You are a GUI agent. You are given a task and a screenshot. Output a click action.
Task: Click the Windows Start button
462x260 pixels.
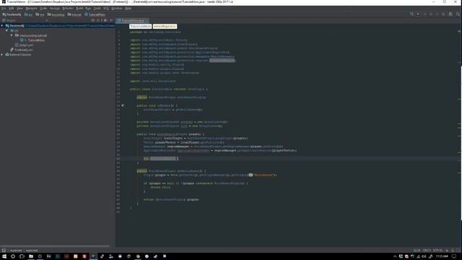pos(4,256)
